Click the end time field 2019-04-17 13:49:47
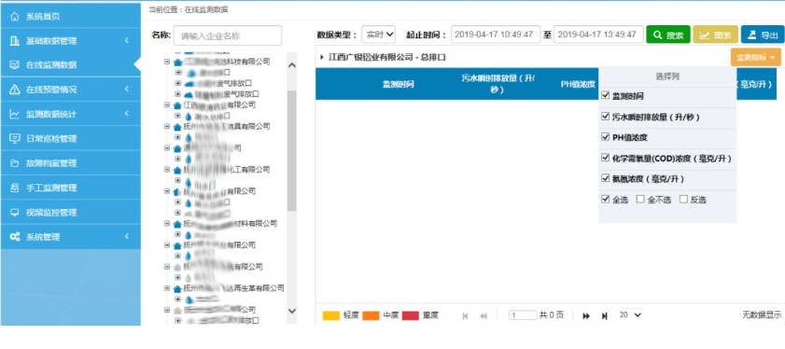 [598, 35]
